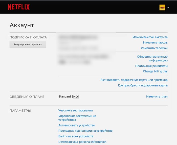Screen dimensions: 177x145
Task: Open Download your personal information link
Action: click(82, 142)
